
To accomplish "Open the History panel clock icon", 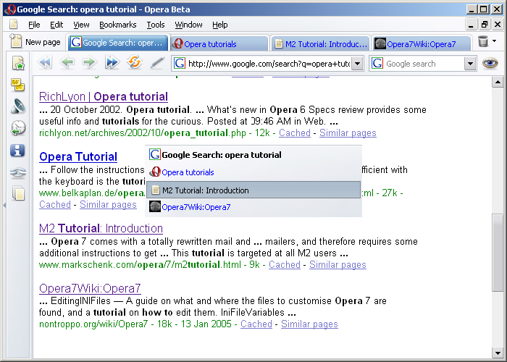I will 18,129.
